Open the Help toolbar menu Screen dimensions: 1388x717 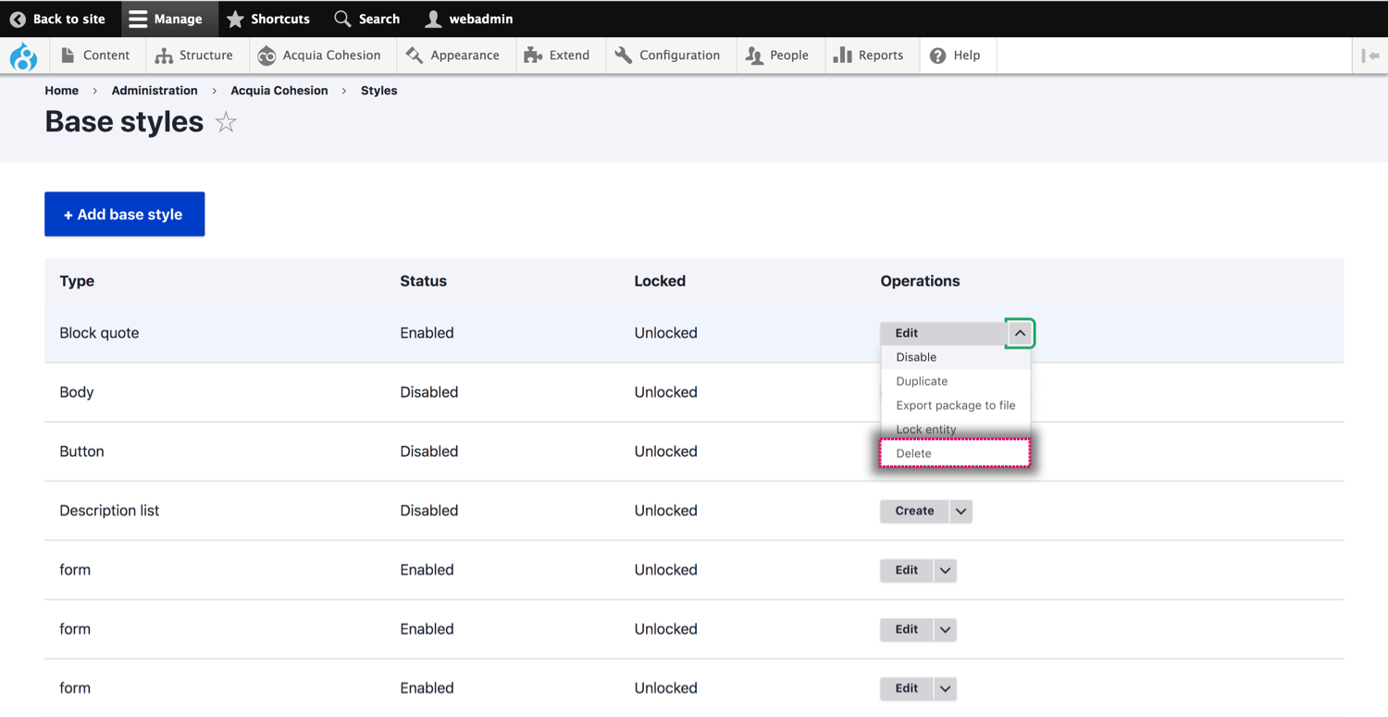[x=957, y=56]
